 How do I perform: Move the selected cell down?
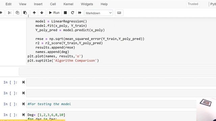coord(42,13)
